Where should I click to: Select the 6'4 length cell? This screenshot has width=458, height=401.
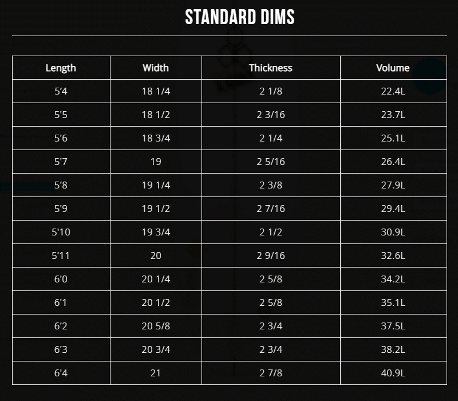click(x=61, y=373)
